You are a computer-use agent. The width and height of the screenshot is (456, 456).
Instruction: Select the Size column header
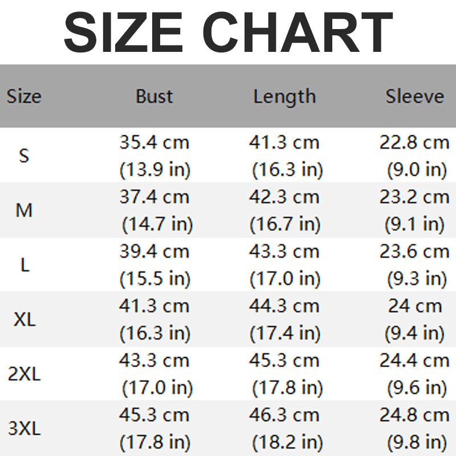(x=24, y=96)
